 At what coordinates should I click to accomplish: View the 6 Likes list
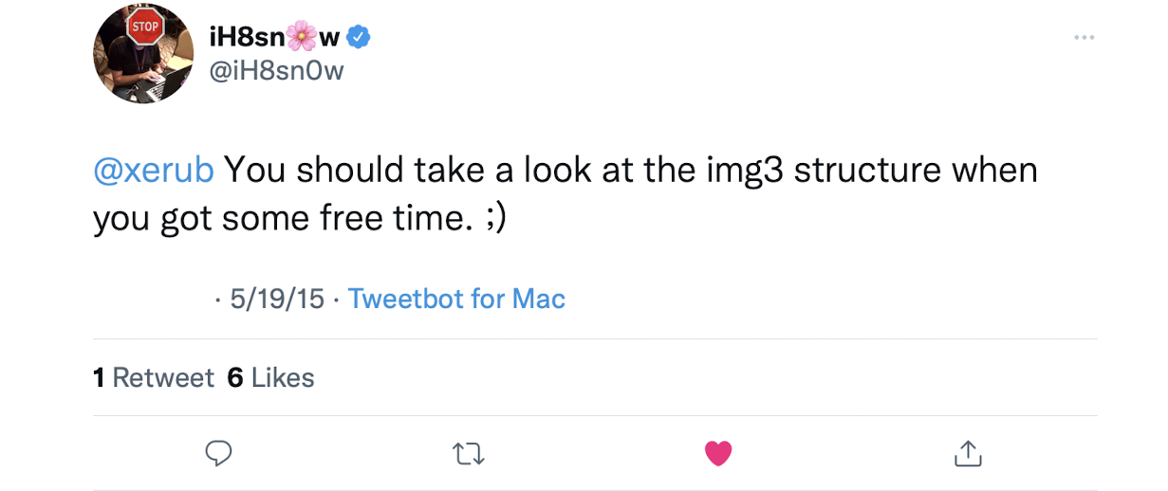pos(271,377)
